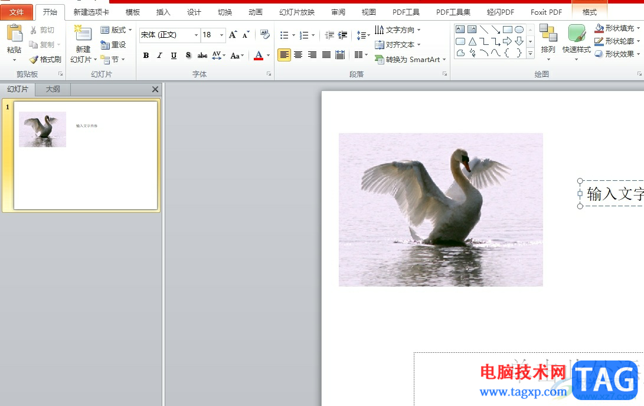Screen dimensions: 644x406
Task: Expand the shapes gallery More arrow
Action: (530, 53)
